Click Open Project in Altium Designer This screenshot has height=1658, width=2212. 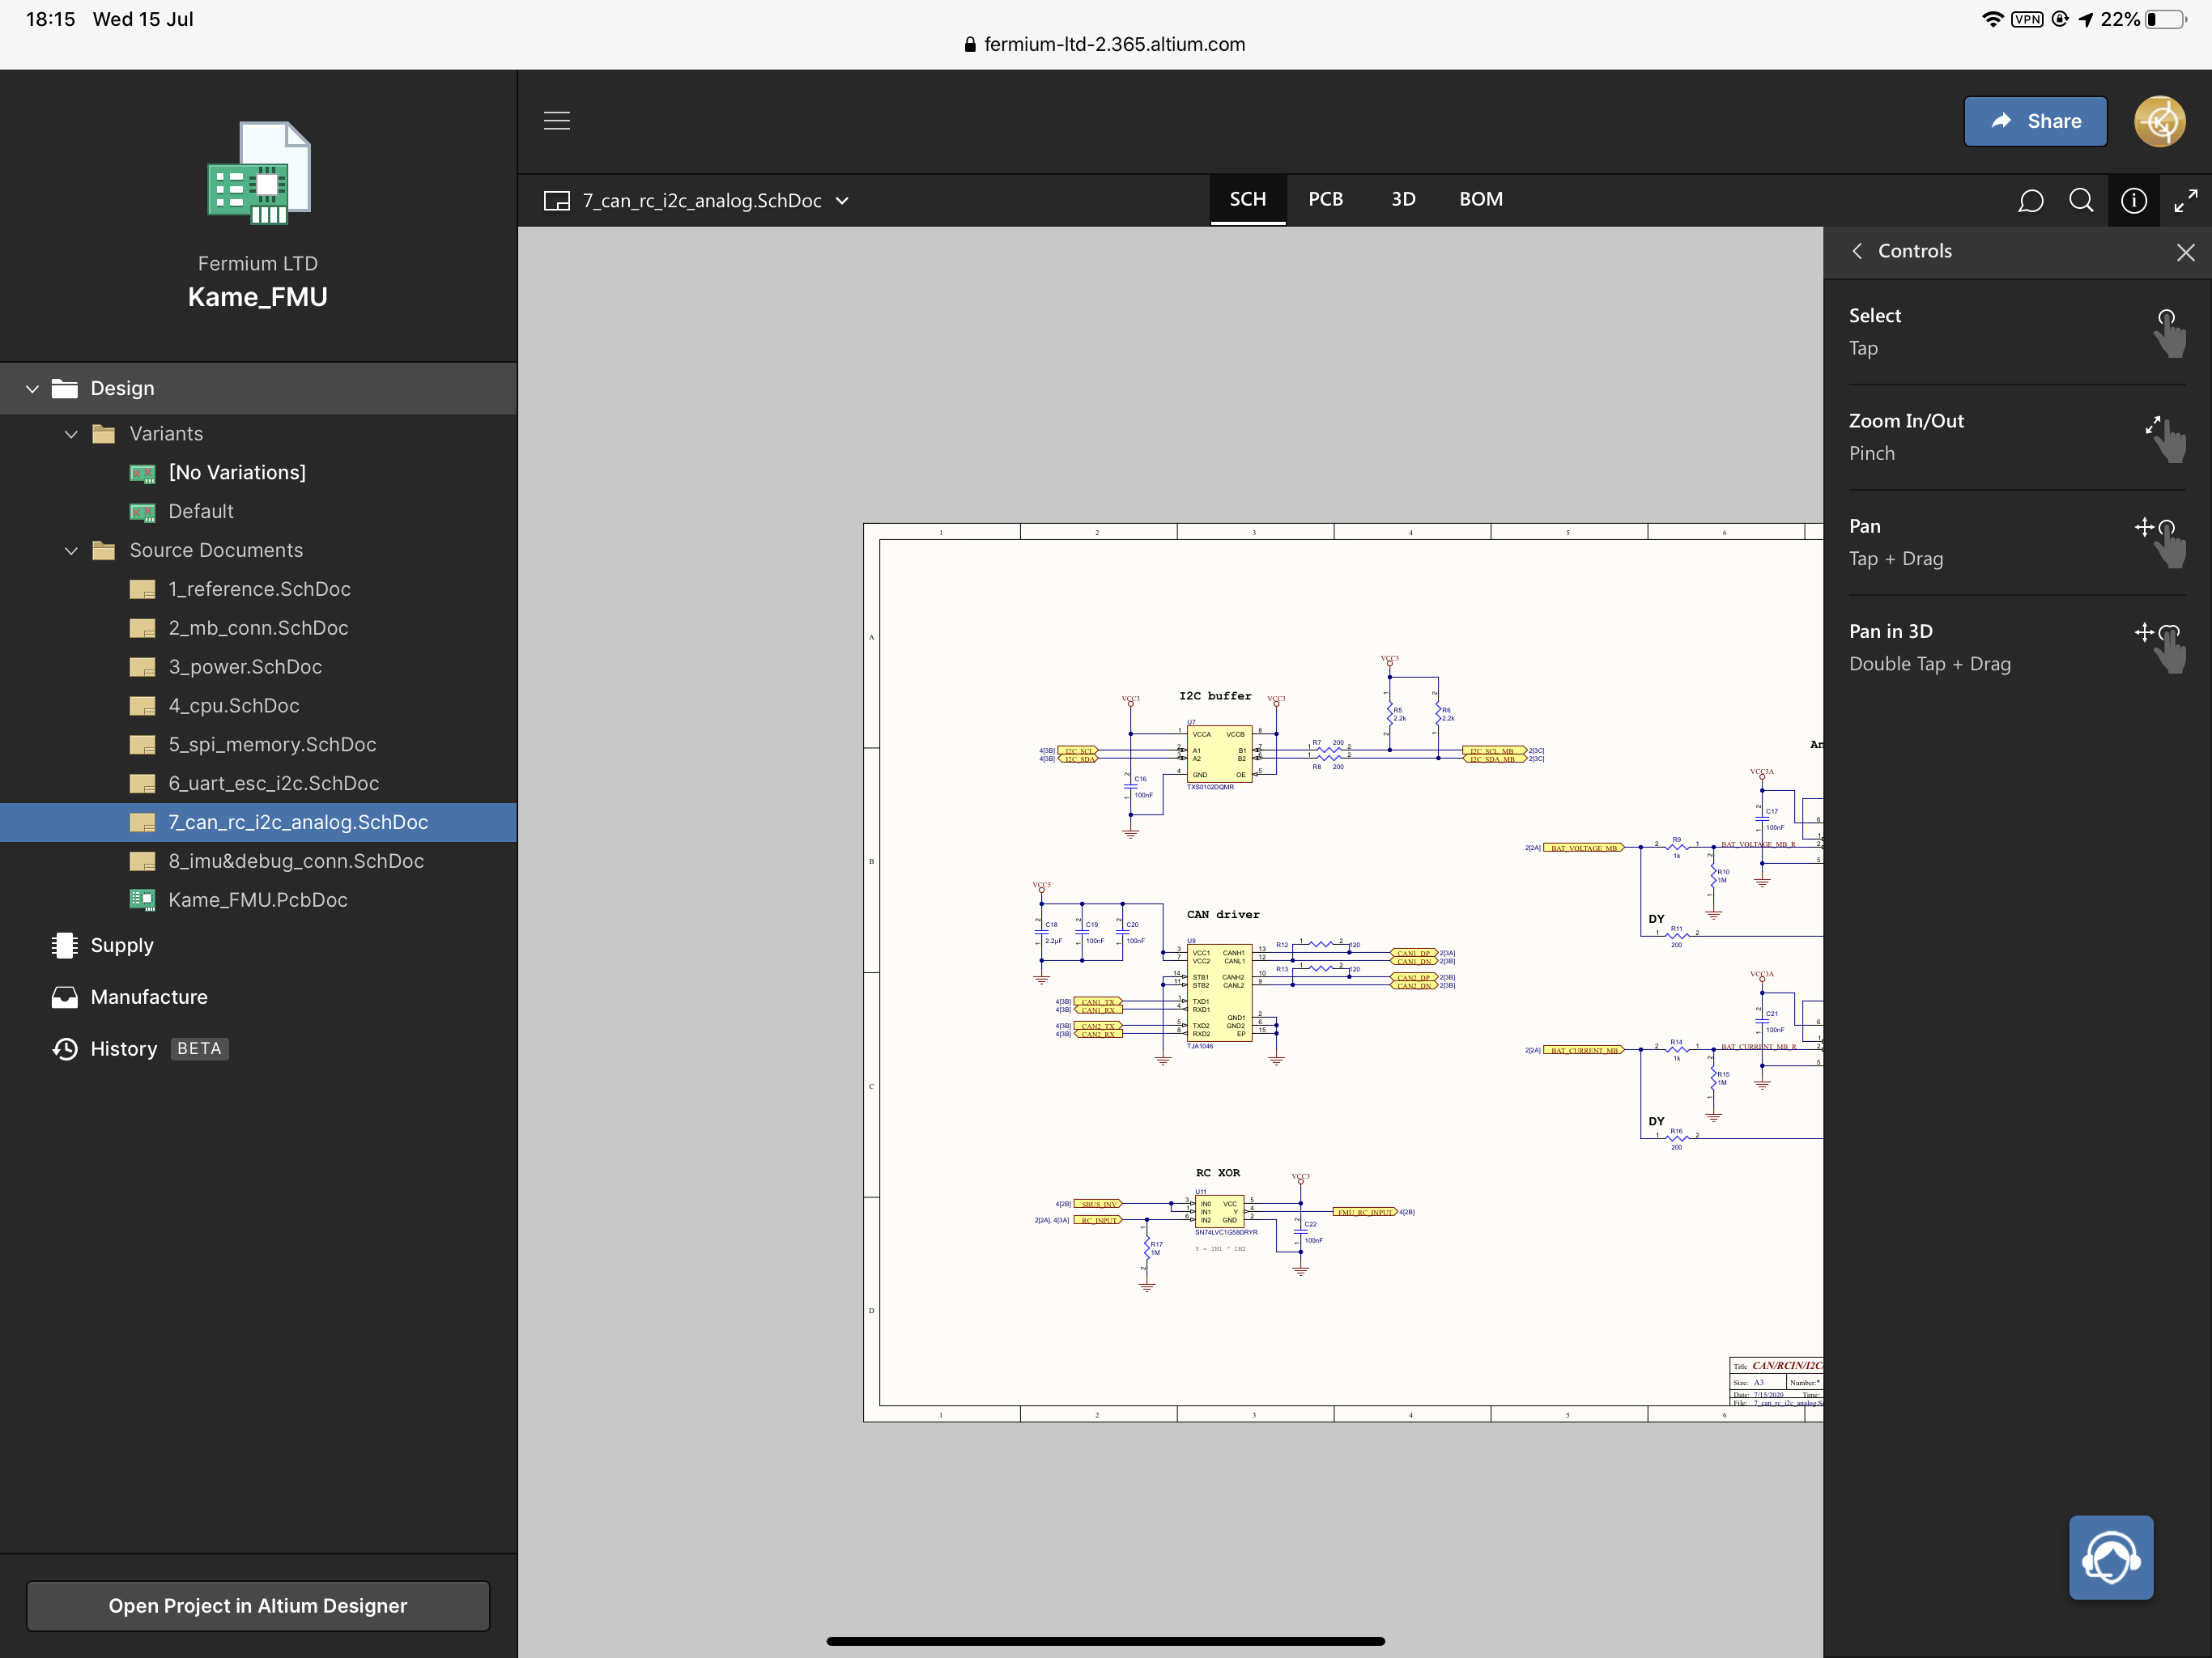click(258, 1606)
